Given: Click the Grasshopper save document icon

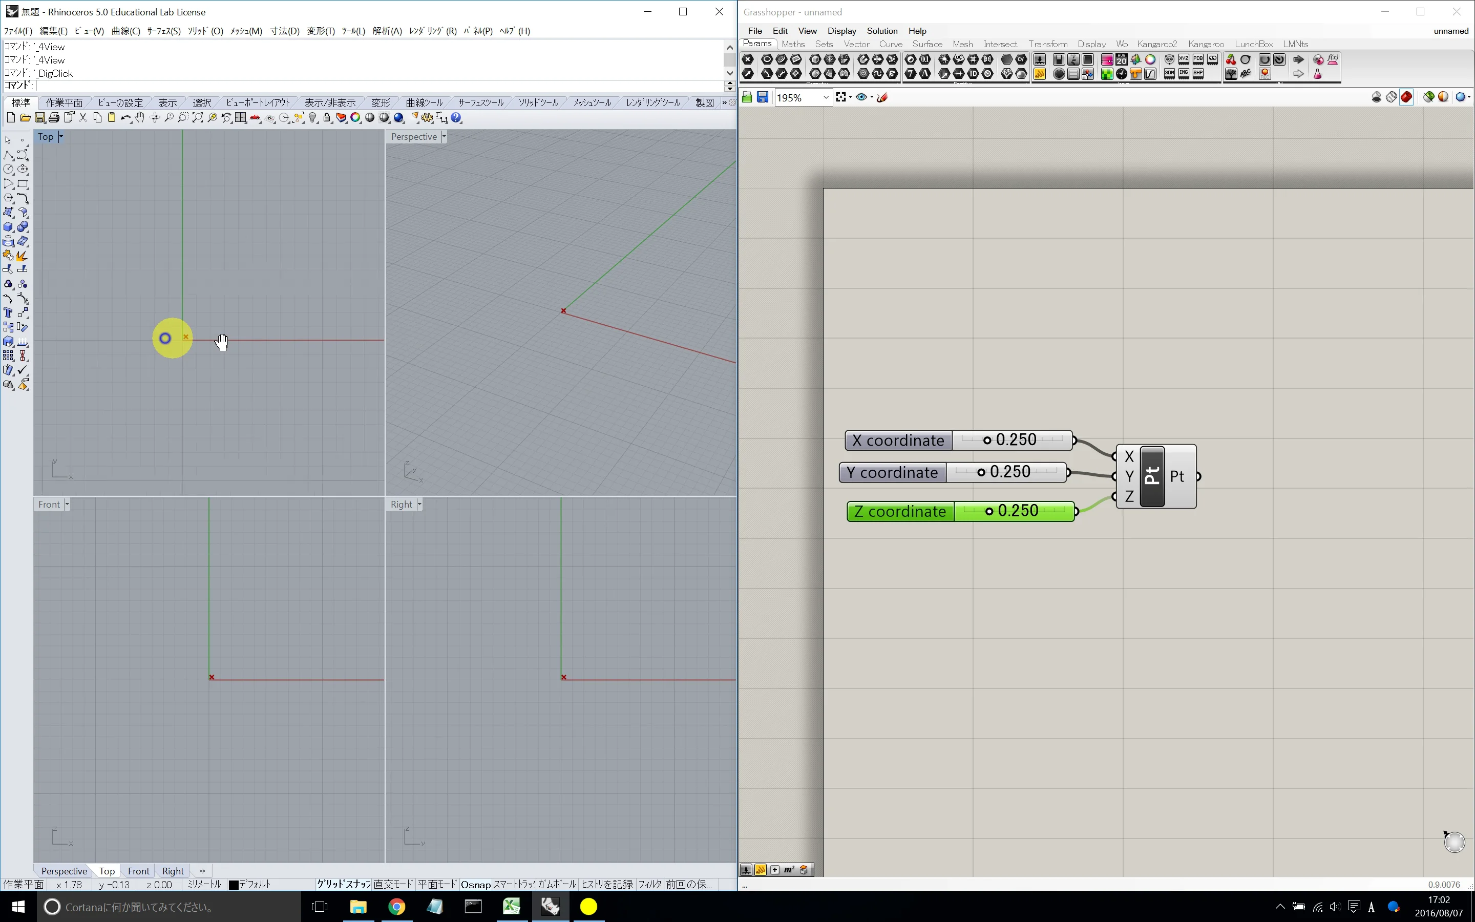Looking at the screenshot, I should pos(763,97).
